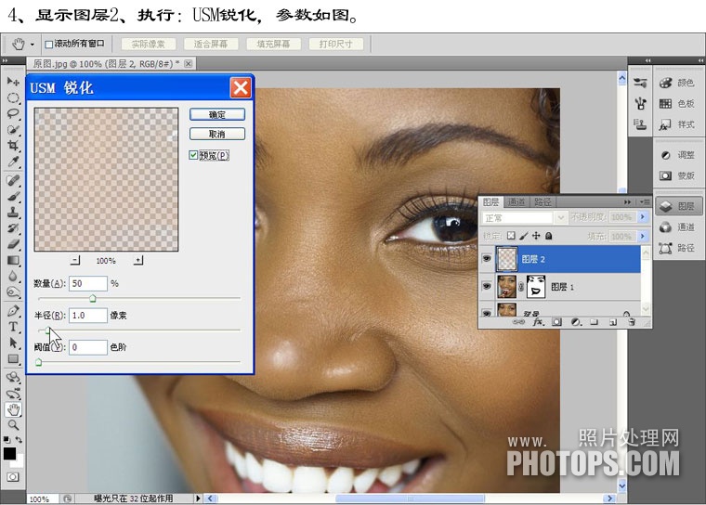This screenshot has height=505, width=706.
Task: Select the 原图.jpg document tab
Action: [x=106, y=64]
